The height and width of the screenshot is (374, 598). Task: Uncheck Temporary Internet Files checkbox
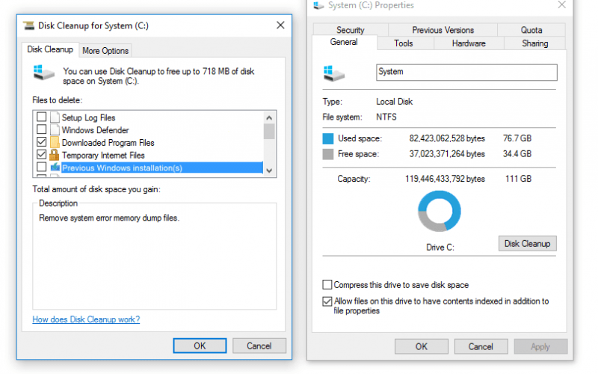[x=42, y=155]
